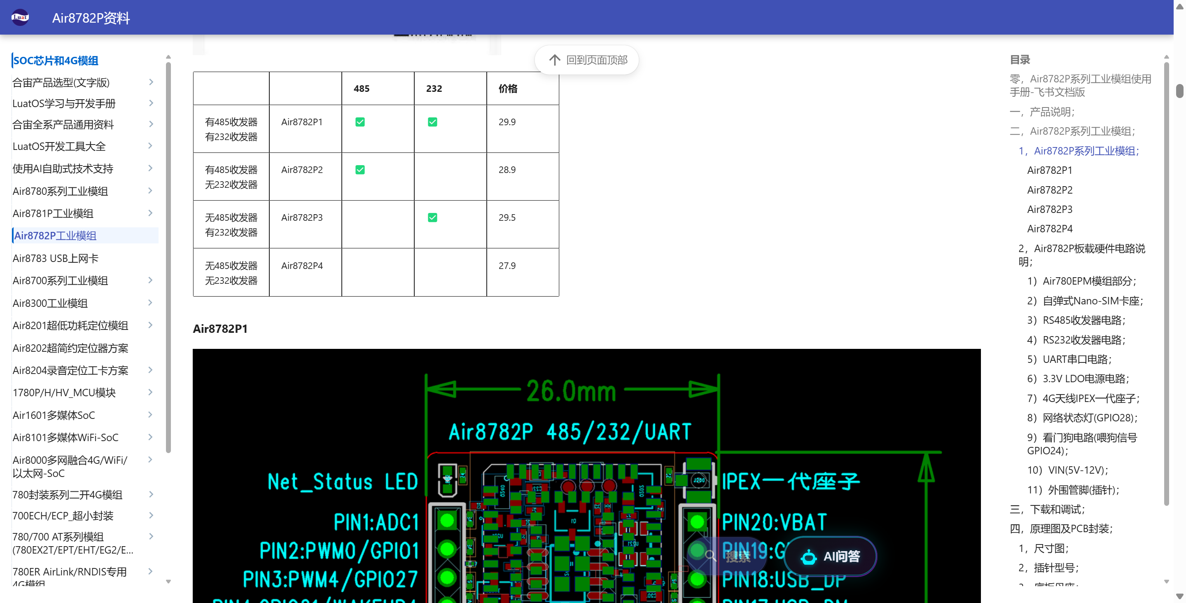Jump to 1）Air780EPM模组部分 in 目录
This screenshot has height=603, width=1186.
pyautogui.click(x=1082, y=281)
